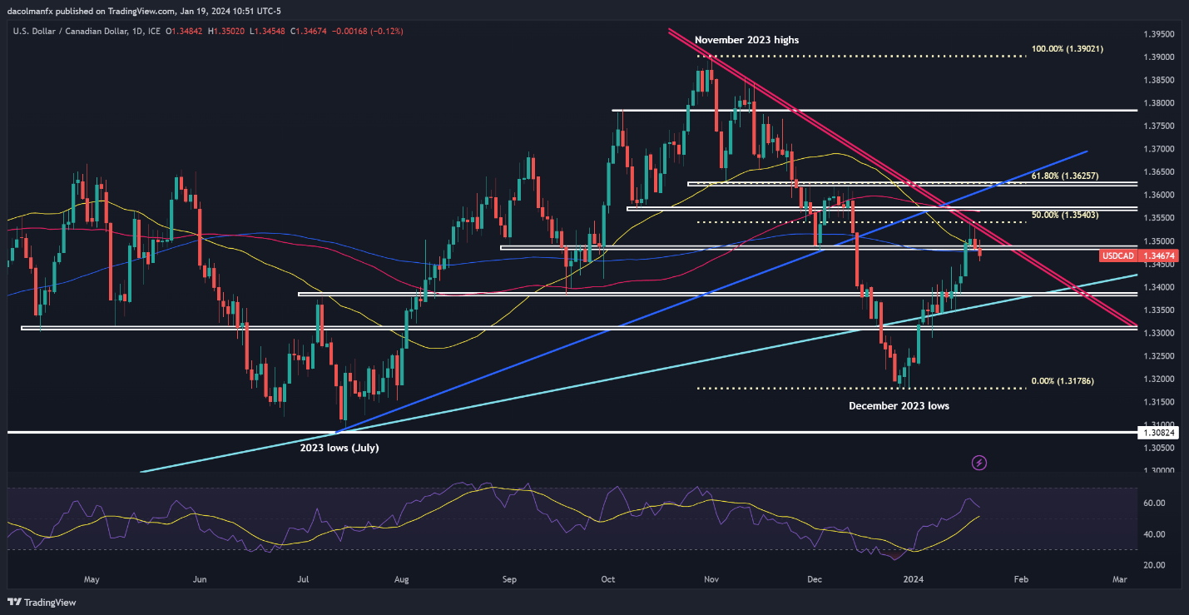Click the Oct label on time axis
Image resolution: width=1189 pixels, height=615 pixels.
tap(607, 579)
